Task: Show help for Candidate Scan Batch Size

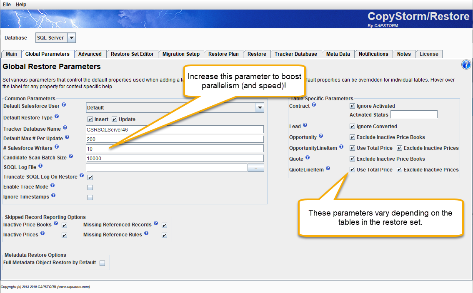Action: 71,156
